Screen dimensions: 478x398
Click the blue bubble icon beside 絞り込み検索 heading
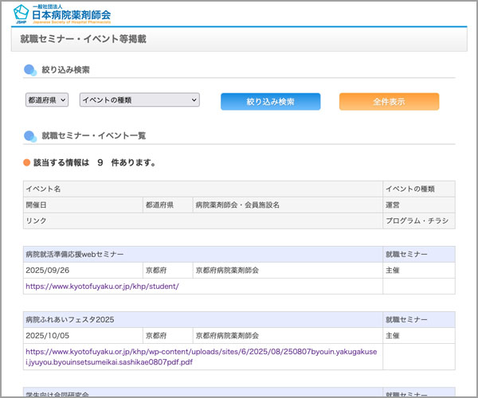coord(30,70)
